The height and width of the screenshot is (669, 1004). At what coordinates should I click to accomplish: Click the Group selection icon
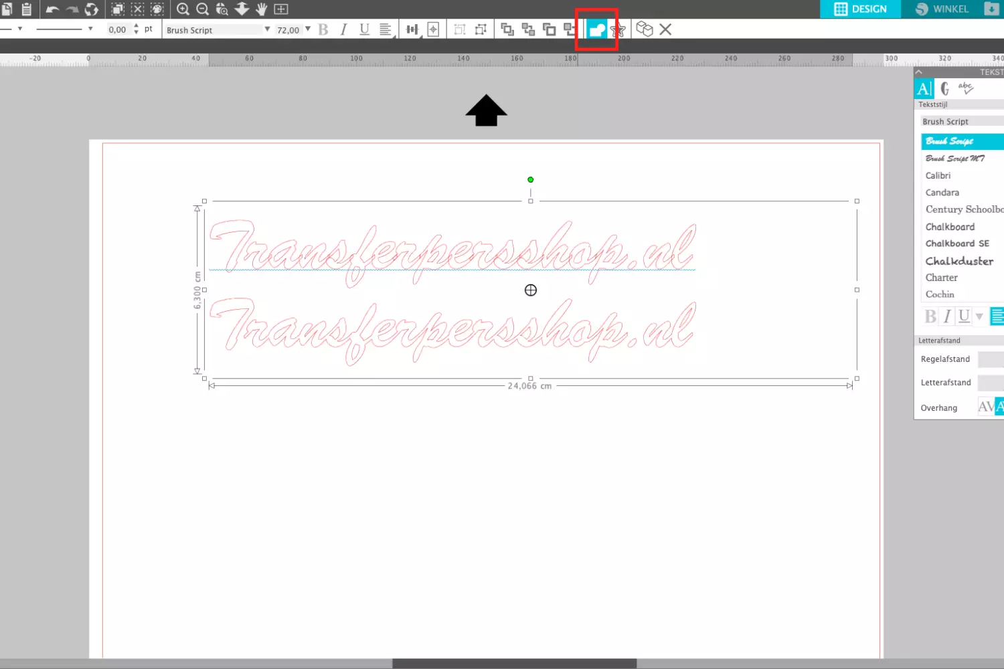[x=460, y=29]
